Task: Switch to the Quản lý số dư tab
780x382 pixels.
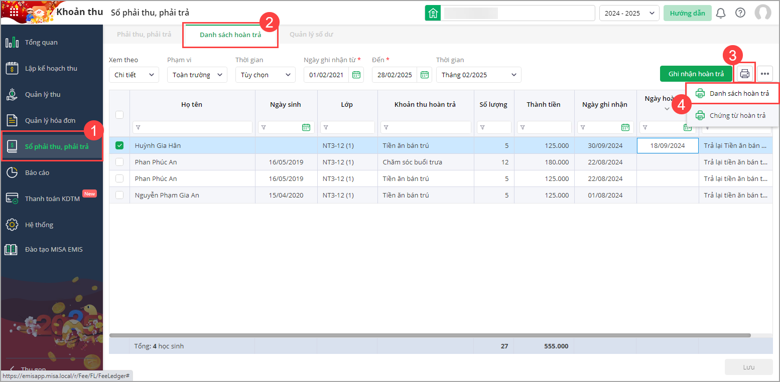Action: 311,35
